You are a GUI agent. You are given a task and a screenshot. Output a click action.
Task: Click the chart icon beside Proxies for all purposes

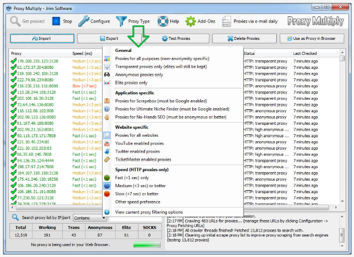point(107,59)
